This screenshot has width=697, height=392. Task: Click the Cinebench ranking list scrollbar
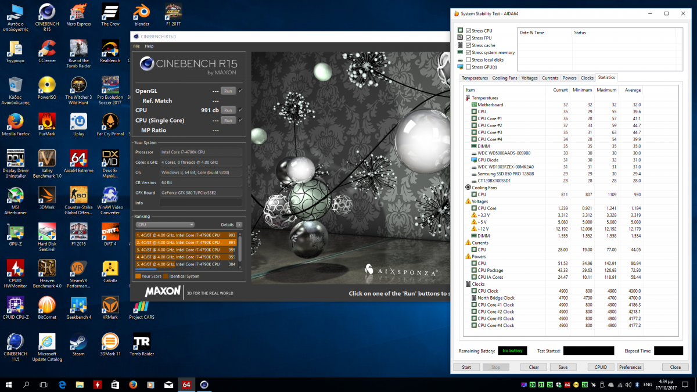click(240, 250)
